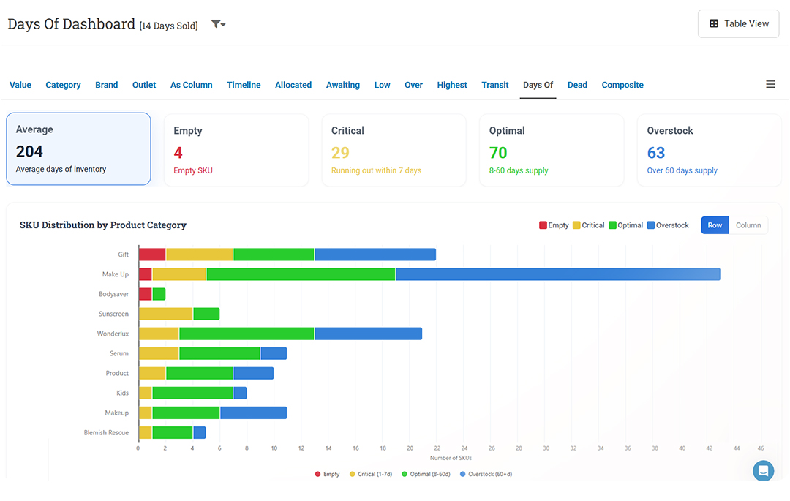
Task: Go to the Dead tab
Action: point(577,85)
